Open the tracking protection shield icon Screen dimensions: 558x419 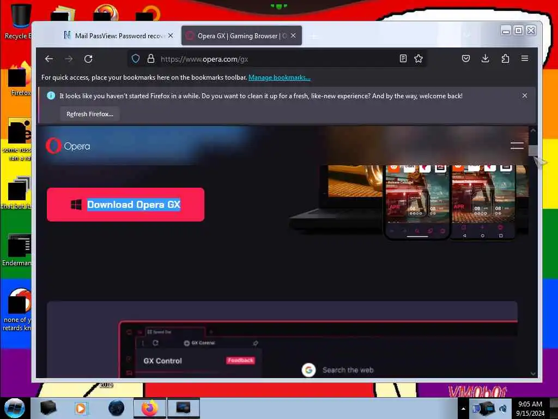pyautogui.click(x=136, y=58)
